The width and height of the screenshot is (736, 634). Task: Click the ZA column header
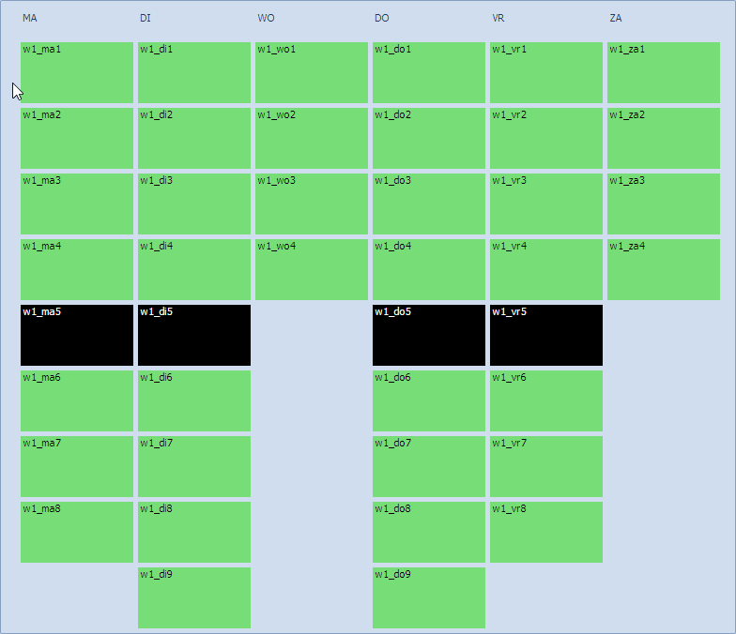[x=616, y=19]
